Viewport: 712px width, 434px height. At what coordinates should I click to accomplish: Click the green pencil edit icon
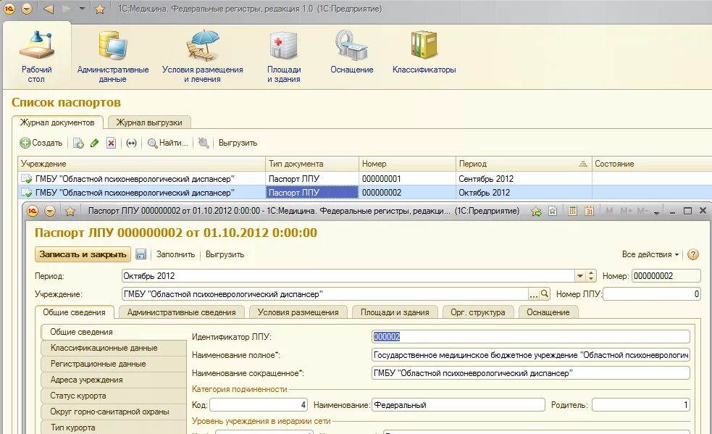click(x=94, y=143)
